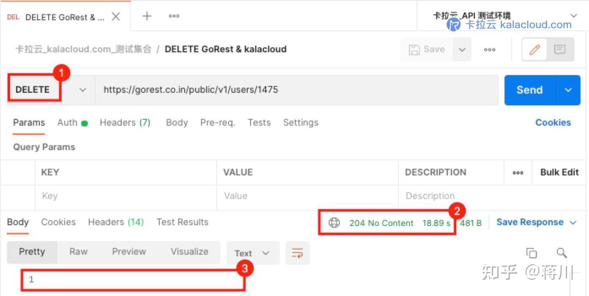Open the Tests tab
This screenshot has width=589, height=296.
coord(259,122)
